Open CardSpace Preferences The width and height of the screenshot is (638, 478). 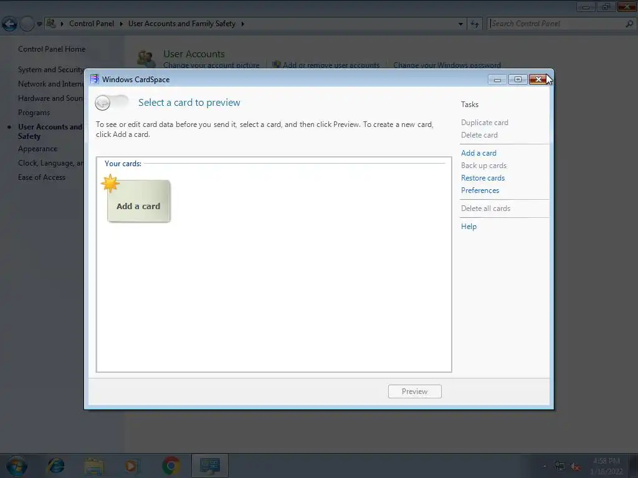pyautogui.click(x=480, y=190)
